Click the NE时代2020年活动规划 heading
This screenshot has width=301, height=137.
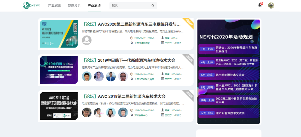(226, 37)
